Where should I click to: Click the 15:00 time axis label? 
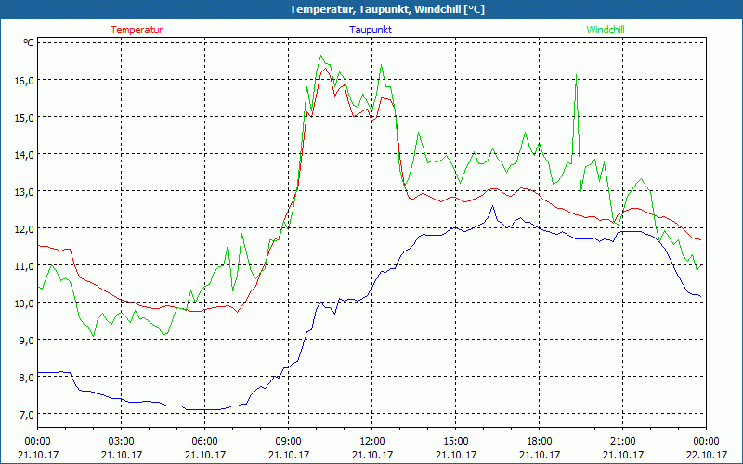coord(455,441)
